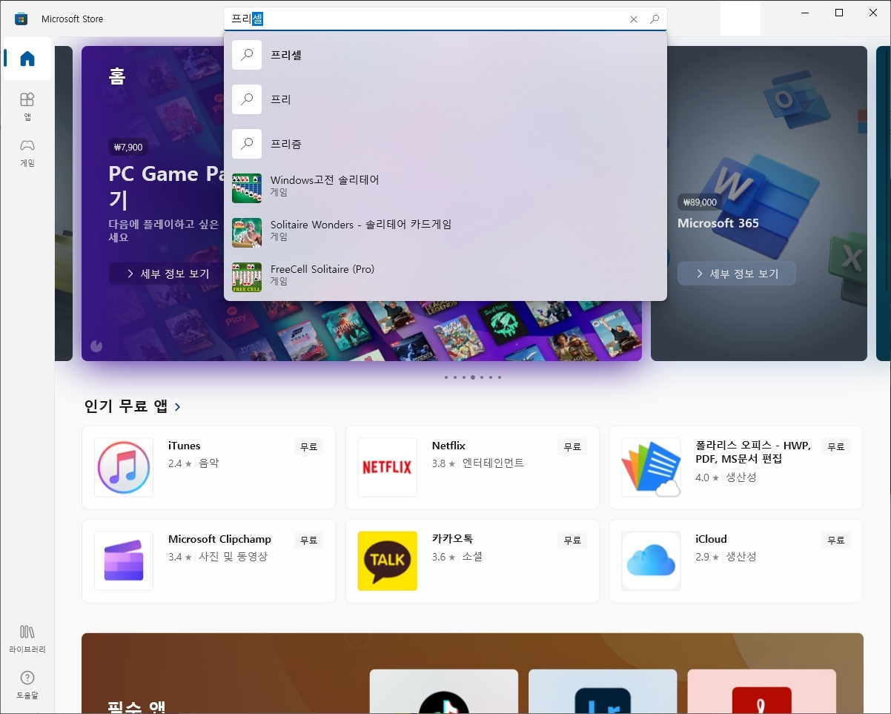Open the 게임 (Games) sidebar section

(x=27, y=152)
